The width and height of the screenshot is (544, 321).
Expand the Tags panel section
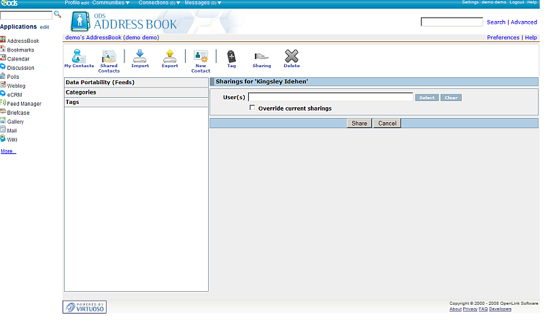click(73, 102)
